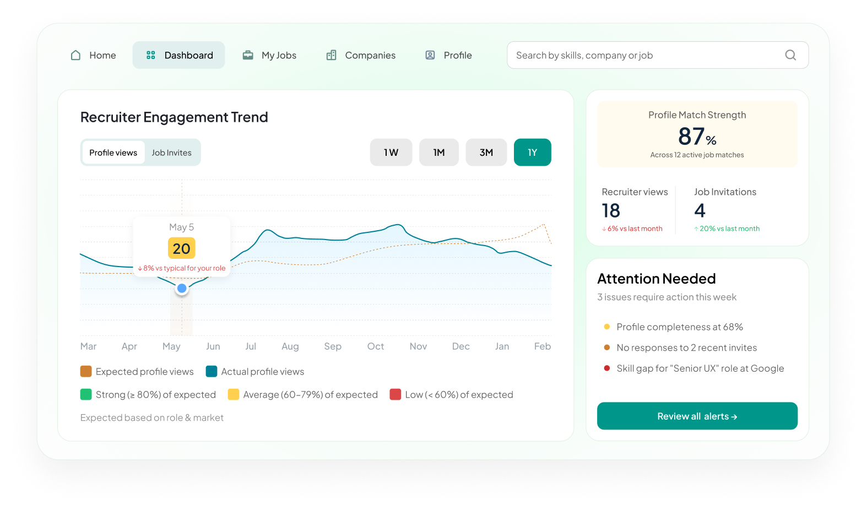Screen dimensions: 867x511
Task: Click the blue May 5 data point
Action: click(182, 288)
